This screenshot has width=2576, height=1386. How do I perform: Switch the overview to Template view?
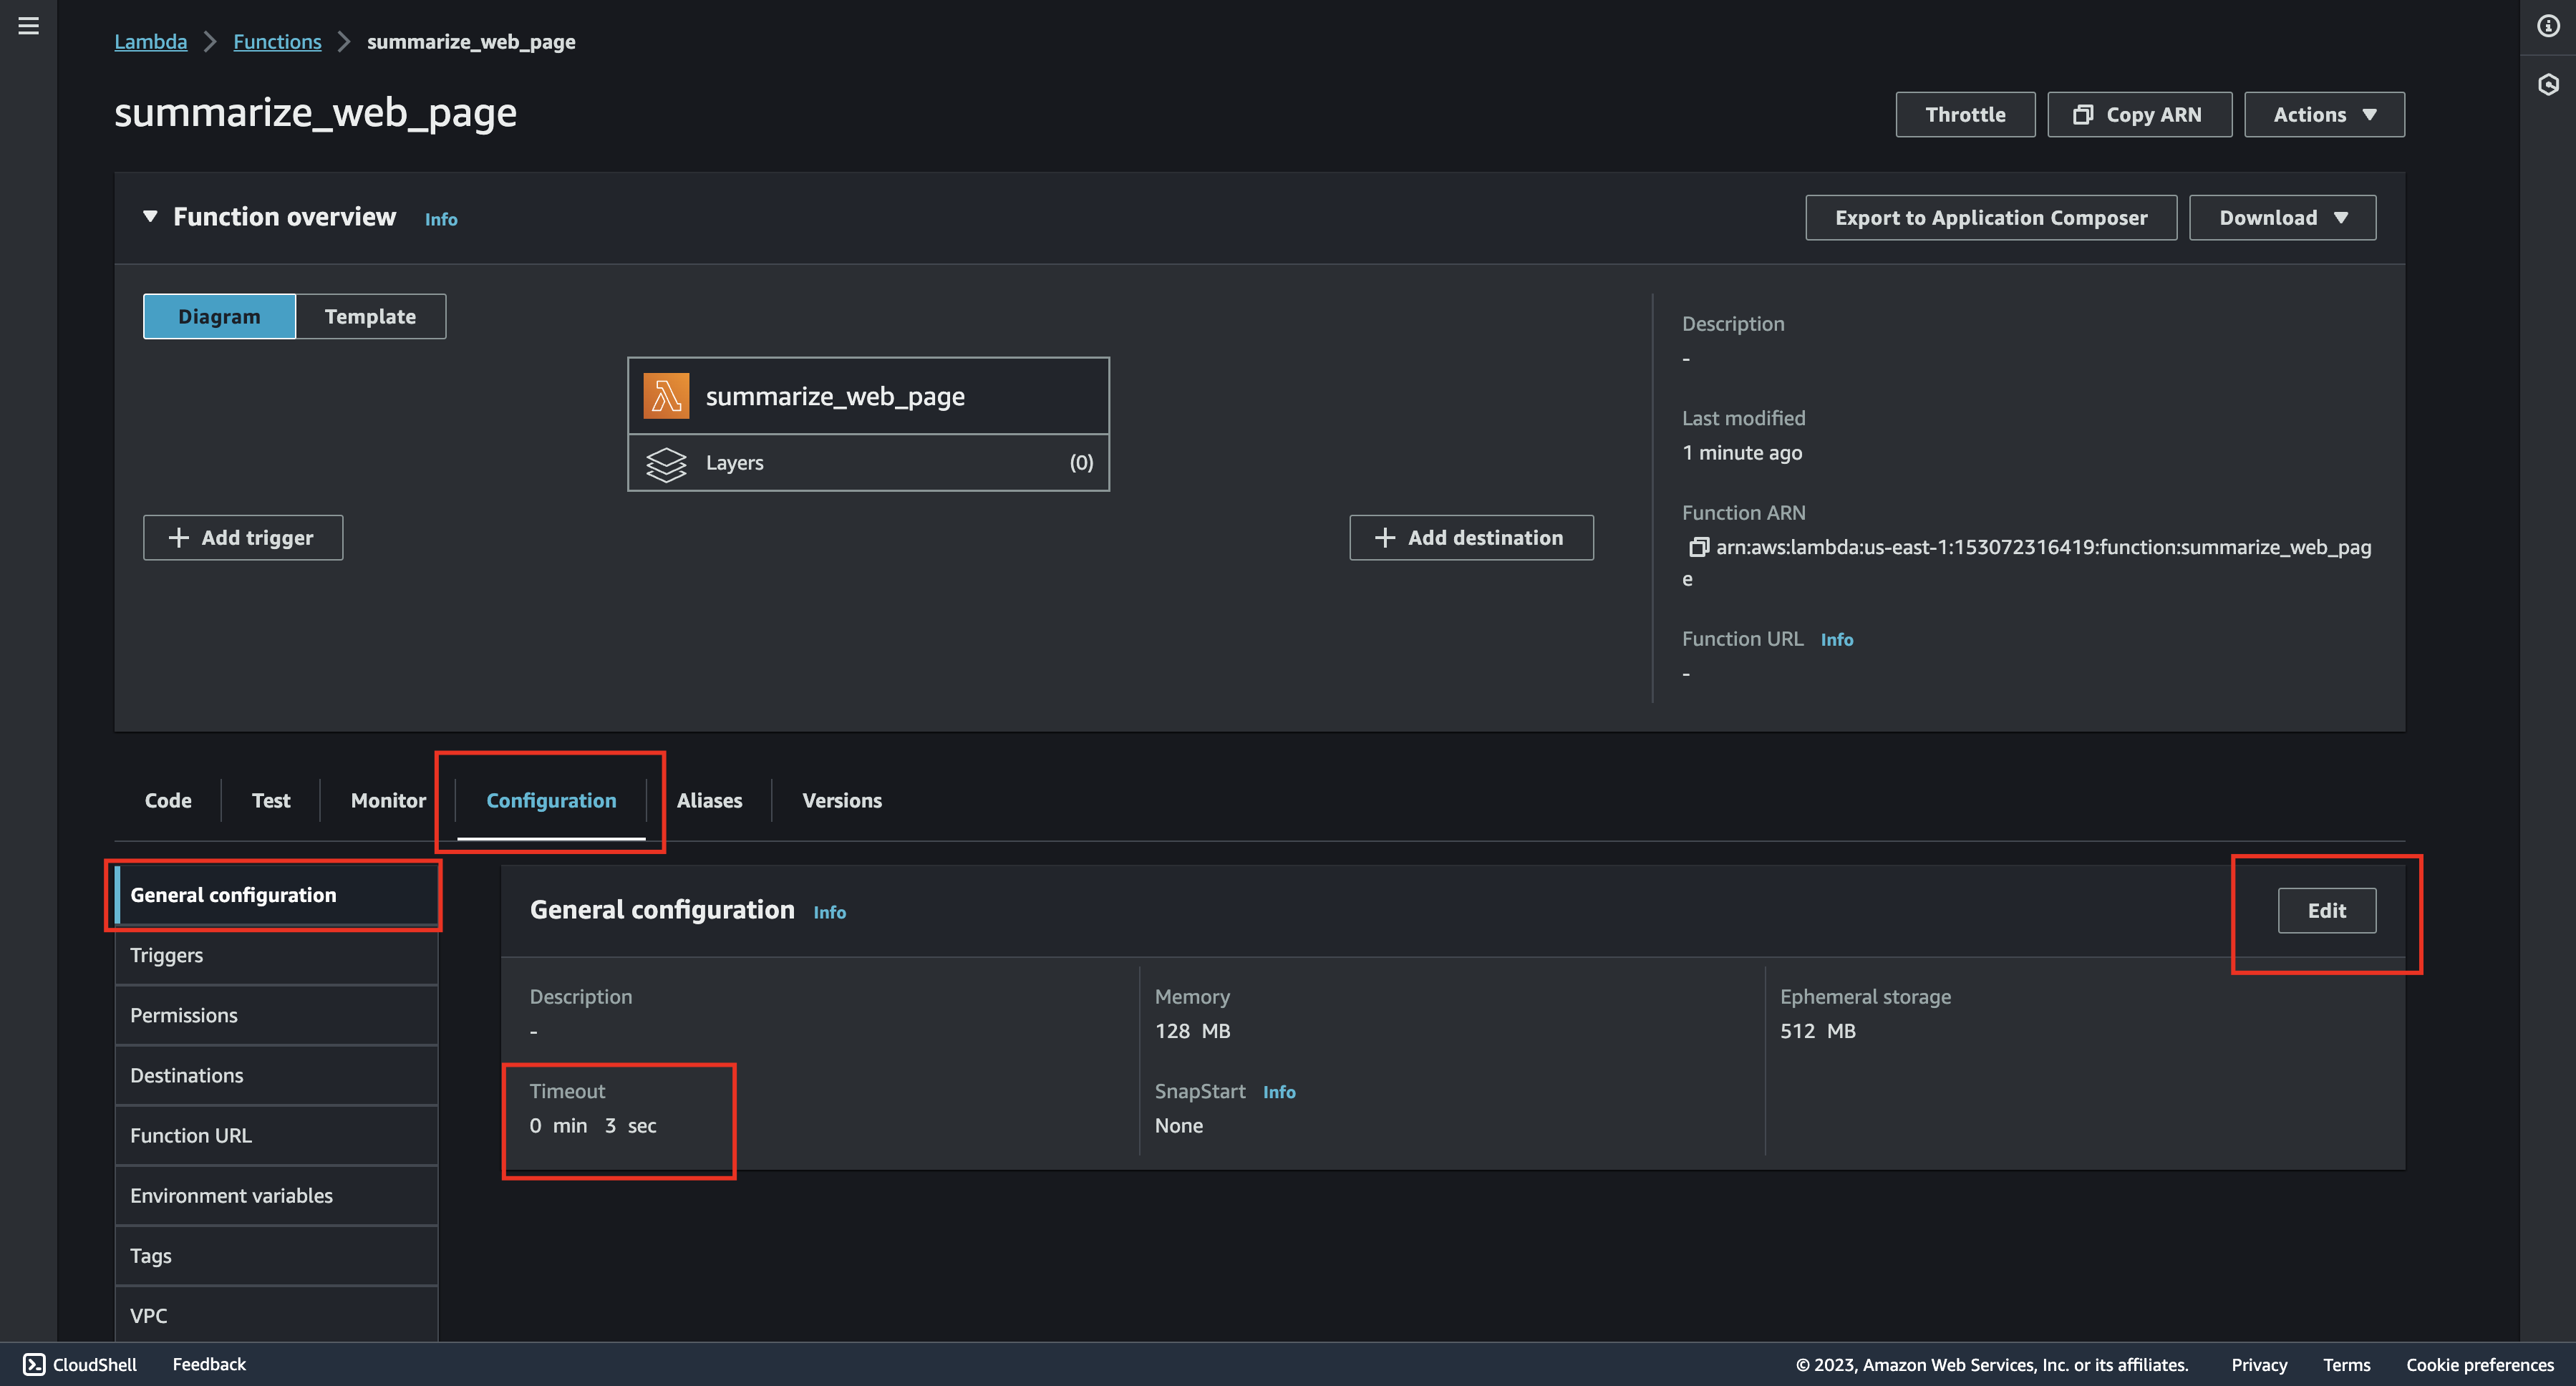[370, 316]
